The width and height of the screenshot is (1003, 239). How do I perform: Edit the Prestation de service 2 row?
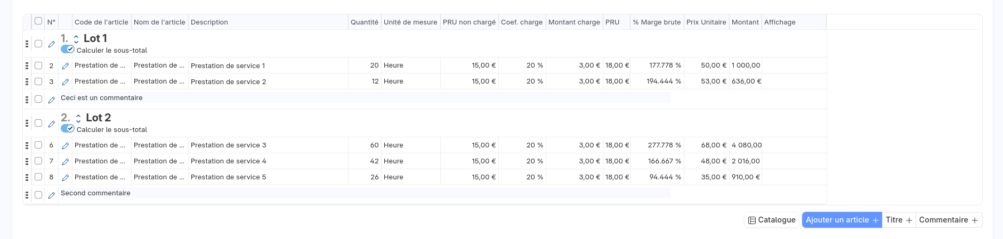66,82
